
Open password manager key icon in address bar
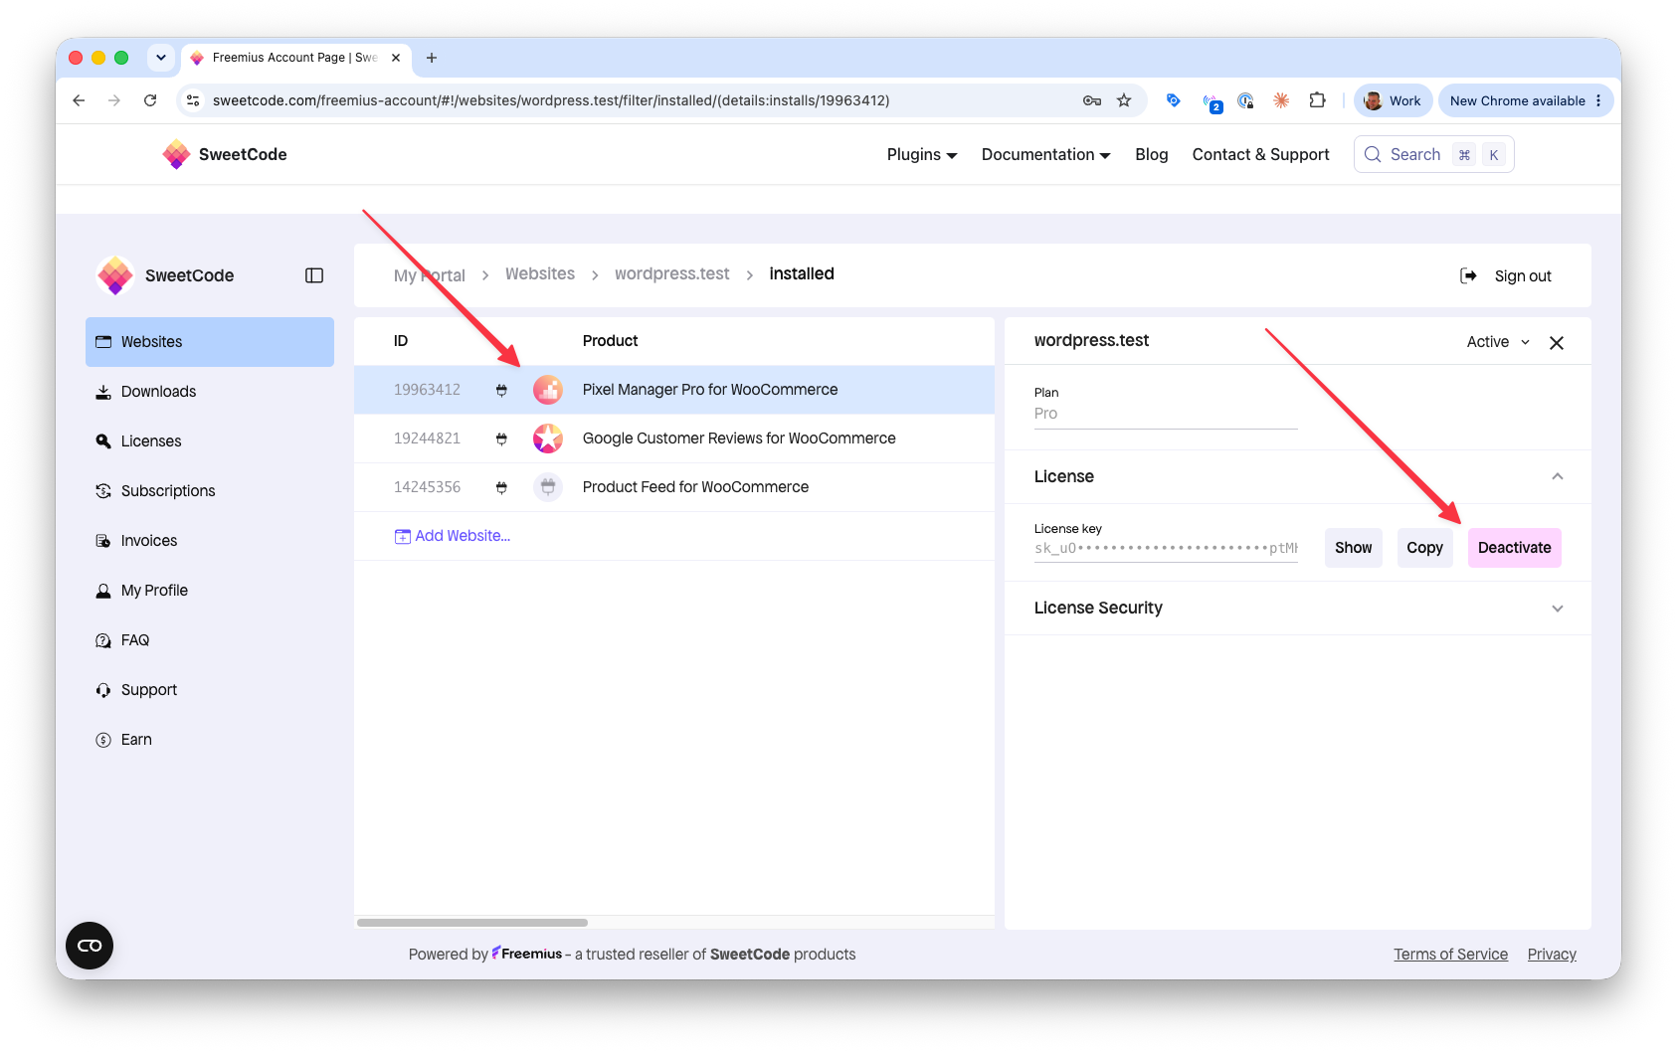[x=1092, y=100]
